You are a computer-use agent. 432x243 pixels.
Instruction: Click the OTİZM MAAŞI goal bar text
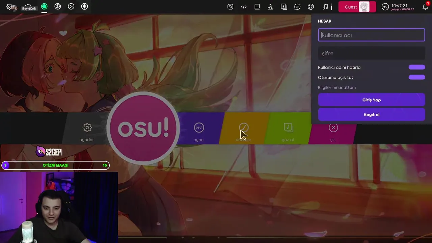(x=55, y=165)
